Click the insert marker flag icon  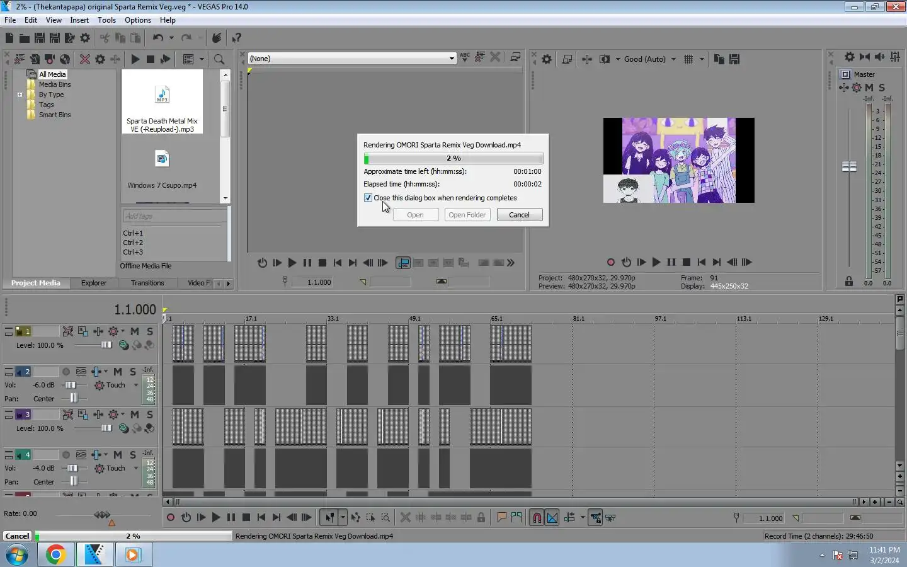point(501,517)
